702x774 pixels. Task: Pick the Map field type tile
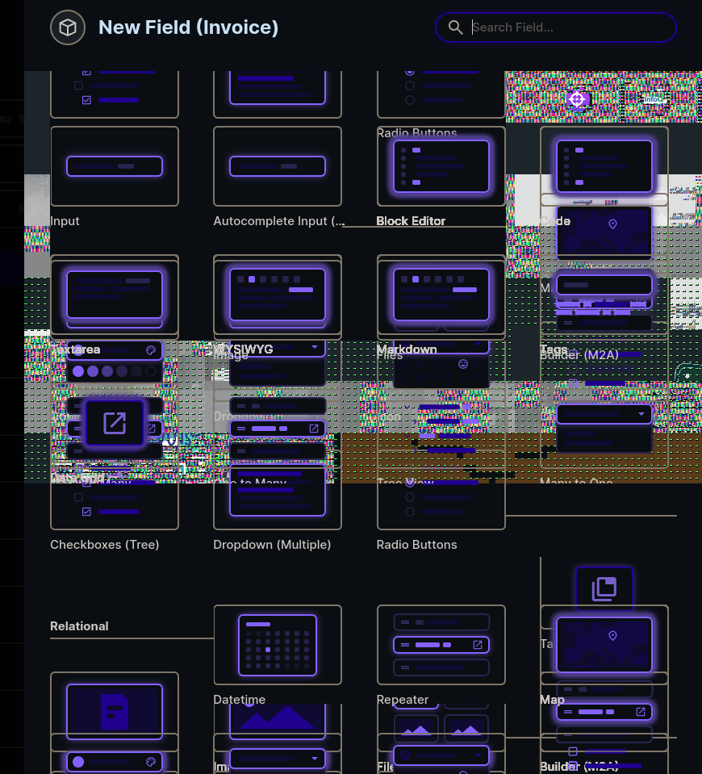[x=604, y=645]
